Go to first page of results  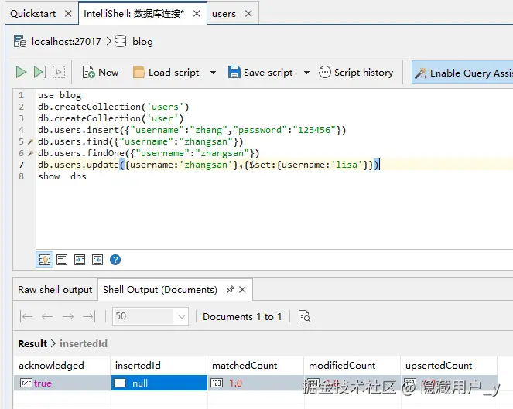(26, 316)
